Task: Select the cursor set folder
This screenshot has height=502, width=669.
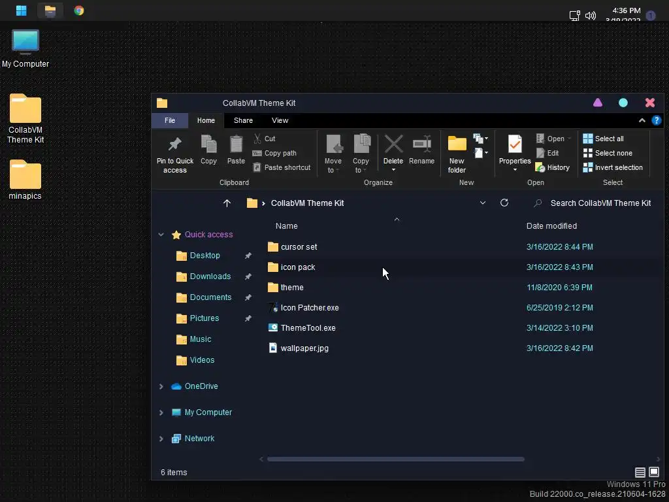Action: coord(299,246)
